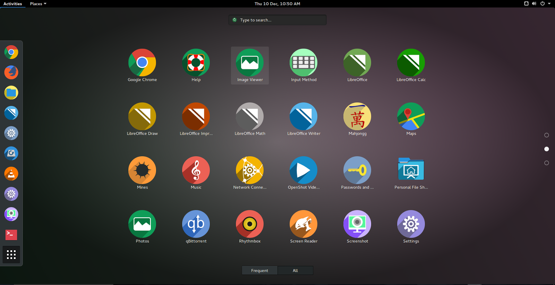This screenshot has width=555, height=285.
Task: Launch OpenShot Video Editor
Action: click(304, 170)
